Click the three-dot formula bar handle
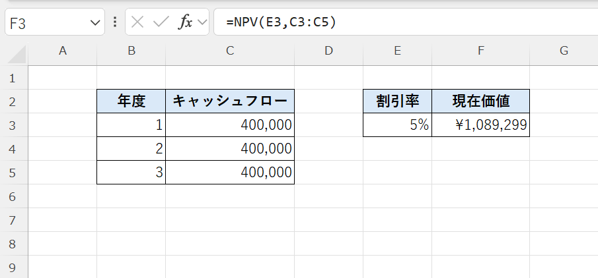Screen dimensions: 598x278 [x=115, y=22]
